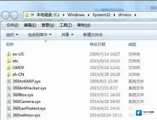Expand the address bar overflow chevron «
The width and height of the screenshot is (157, 120).
click(x=32, y=15)
